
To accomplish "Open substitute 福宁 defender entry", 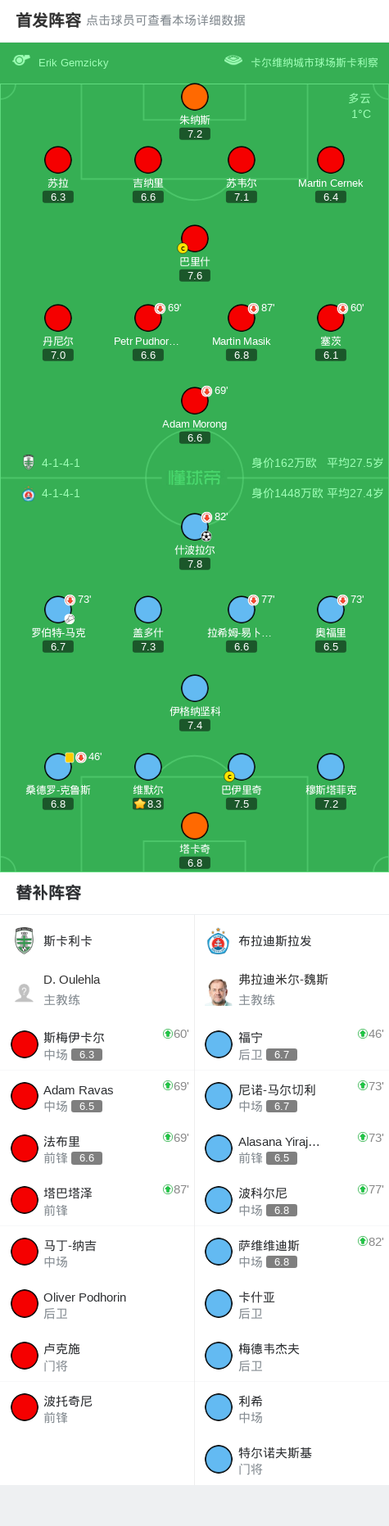I will point(292,1044).
